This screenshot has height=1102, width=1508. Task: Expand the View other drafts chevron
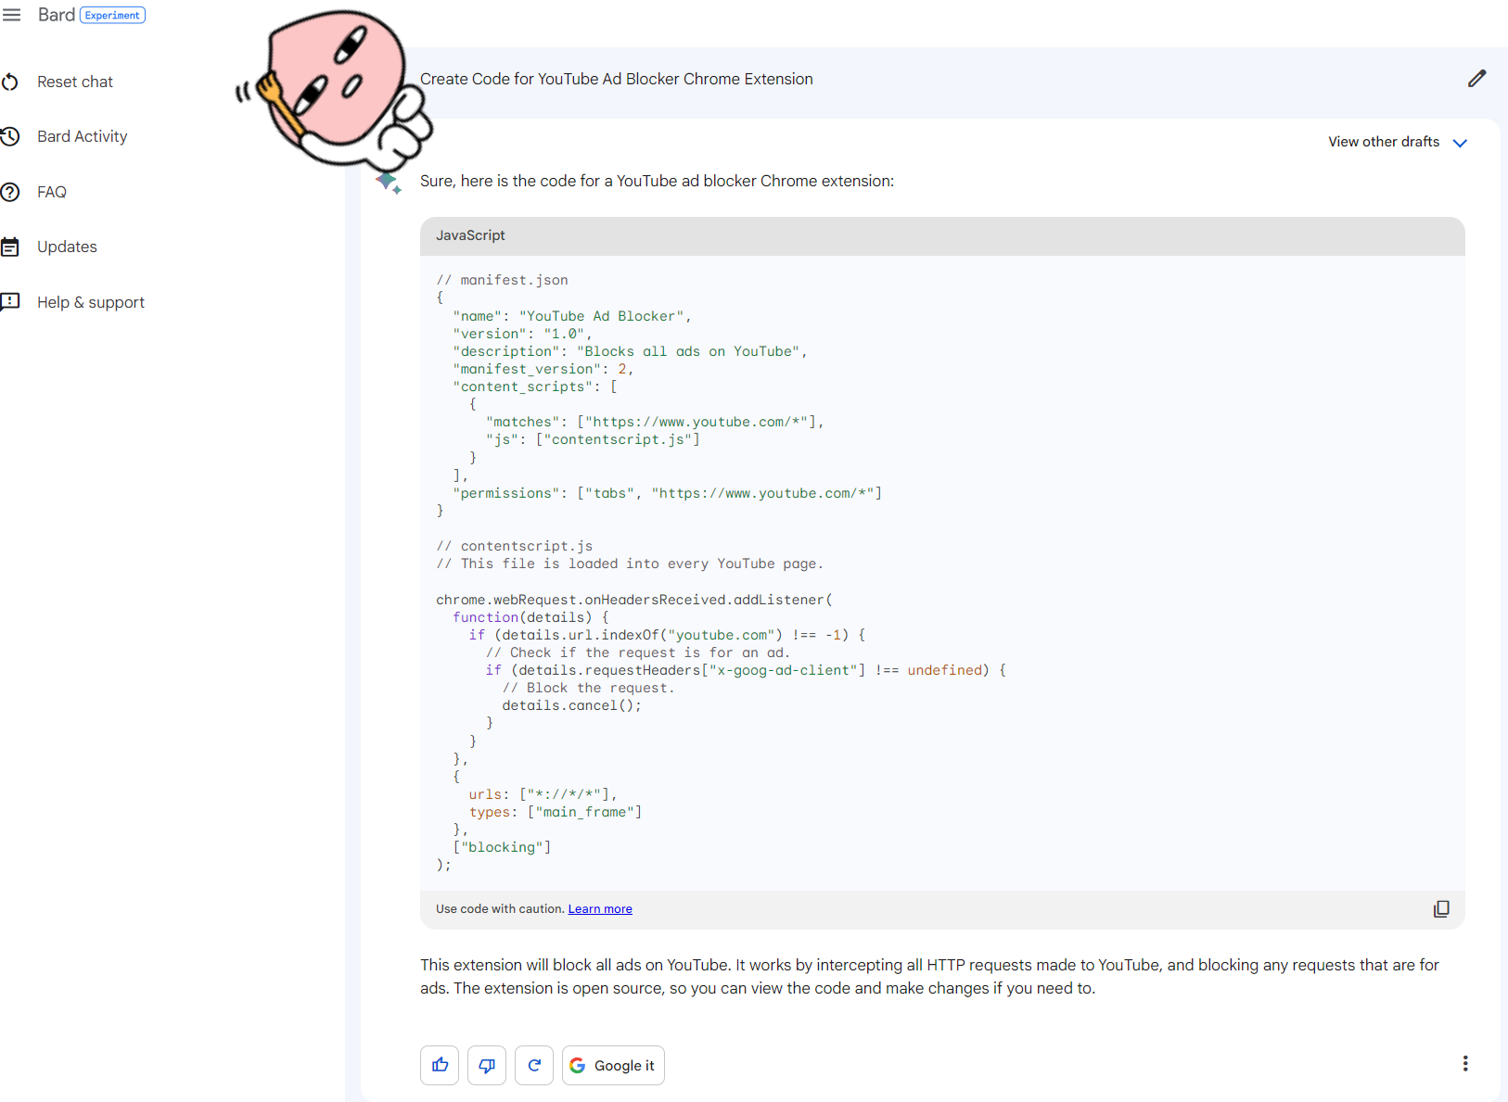[1460, 143]
